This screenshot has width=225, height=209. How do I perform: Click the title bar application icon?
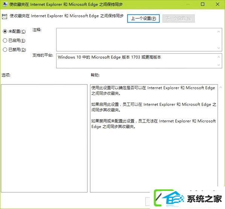tap(5, 4)
